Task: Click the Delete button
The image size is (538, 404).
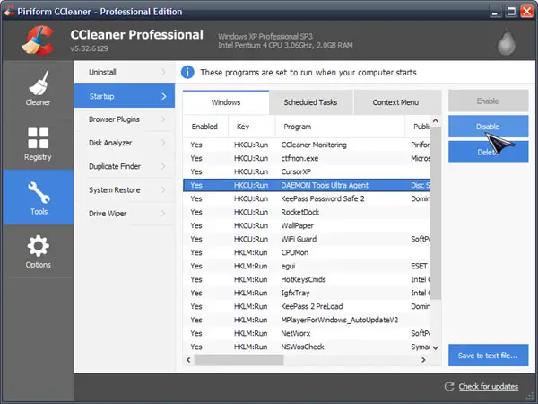Action: 489,152
